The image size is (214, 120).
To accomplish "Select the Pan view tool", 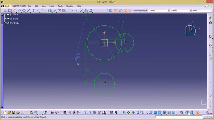I will (x=133, y=112).
